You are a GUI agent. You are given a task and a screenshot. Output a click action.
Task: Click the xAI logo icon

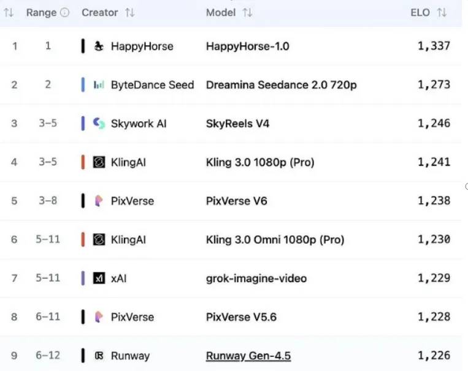pos(99,279)
